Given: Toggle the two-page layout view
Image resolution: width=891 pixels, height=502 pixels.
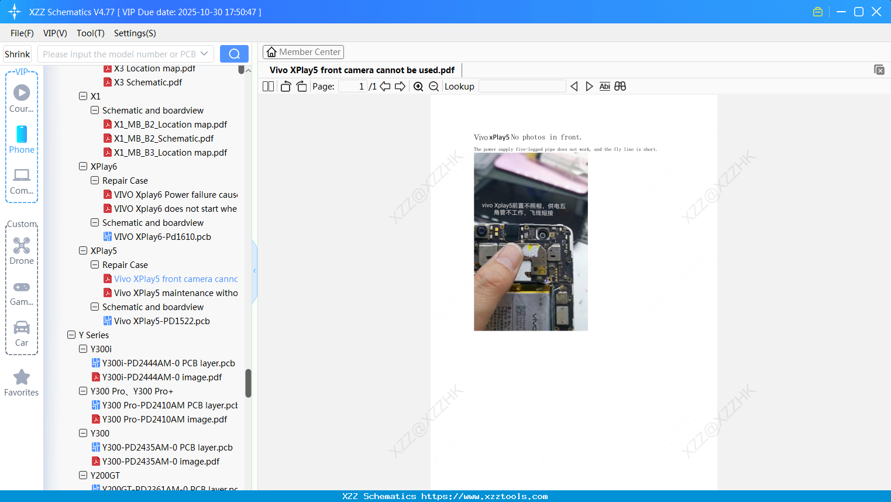Looking at the screenshot, I should [267, 86].
